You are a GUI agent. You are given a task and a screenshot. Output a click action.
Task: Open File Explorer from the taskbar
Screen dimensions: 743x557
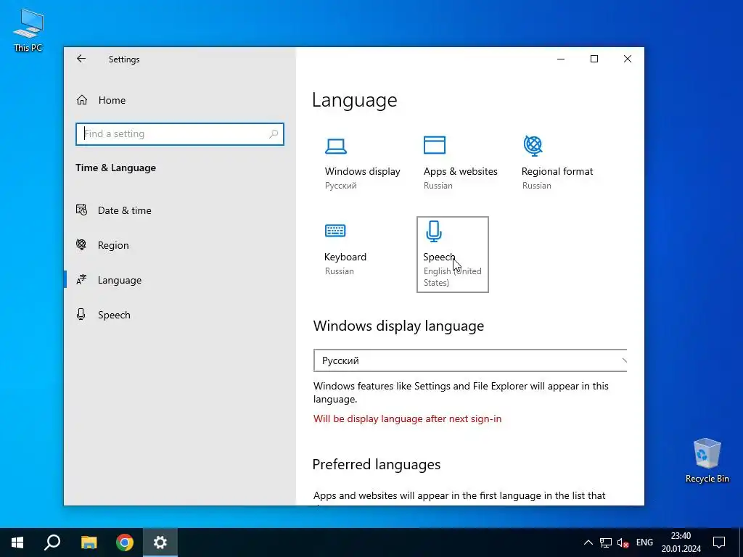click(89, 542)
